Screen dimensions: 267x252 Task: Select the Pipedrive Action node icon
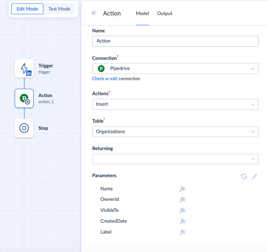click(x=24, y=98)
